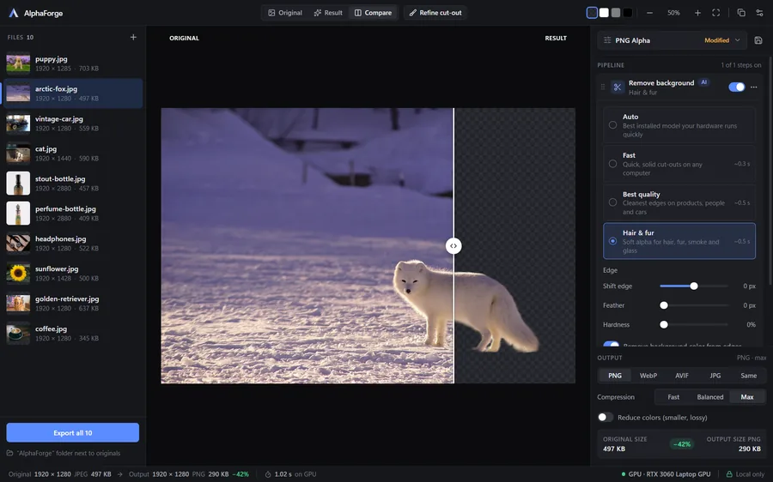
Task: Select the white background swatch
Action: [604, 13]
